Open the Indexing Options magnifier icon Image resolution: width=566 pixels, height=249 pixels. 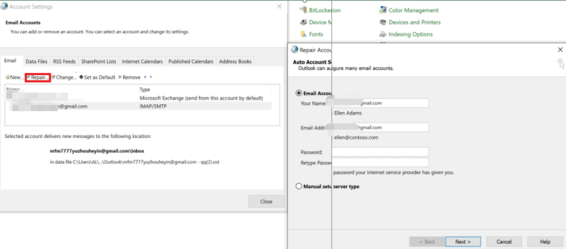[x=383, y=34]
